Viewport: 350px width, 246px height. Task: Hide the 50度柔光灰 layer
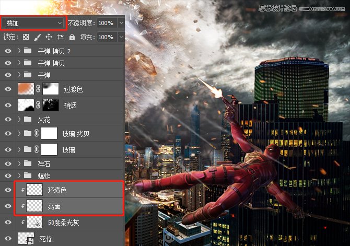(x=8, y=222)
